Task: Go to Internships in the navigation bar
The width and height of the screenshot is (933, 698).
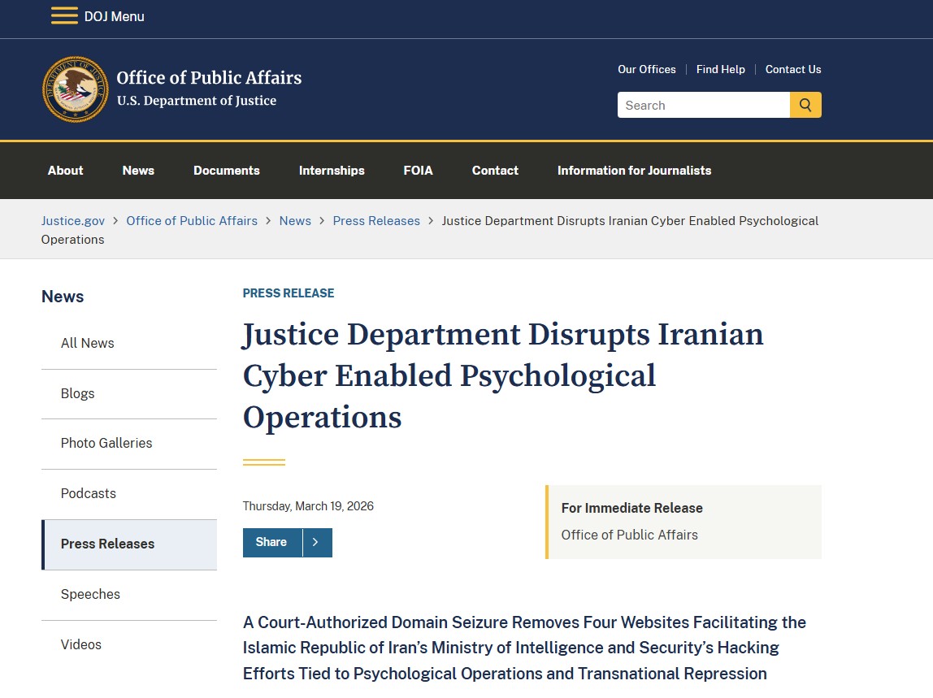Action: click(x=332, y=171)
